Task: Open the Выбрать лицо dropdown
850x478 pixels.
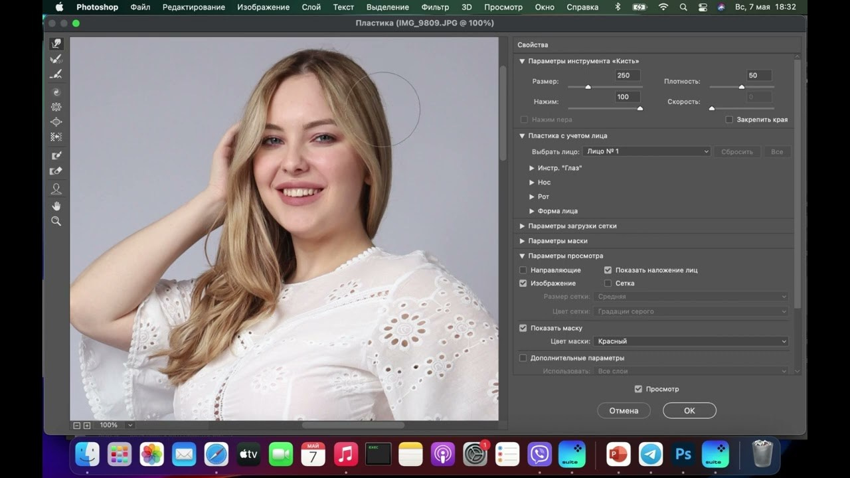Action: tap(647, 151)
